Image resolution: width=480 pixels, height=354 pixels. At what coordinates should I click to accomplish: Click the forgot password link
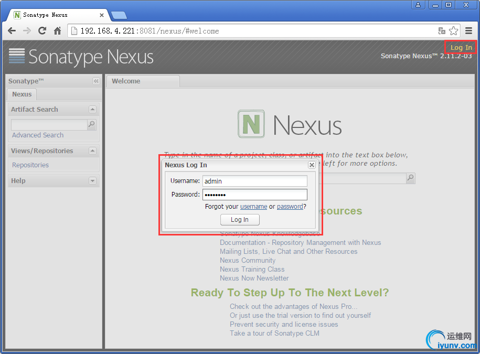click(x=290, y=207)
